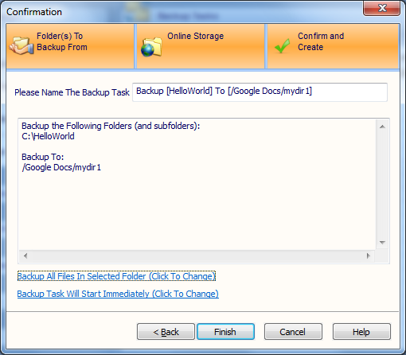The image size is (406, 355).
Task: Go to the Online Storage step
Action: [201, 46]
